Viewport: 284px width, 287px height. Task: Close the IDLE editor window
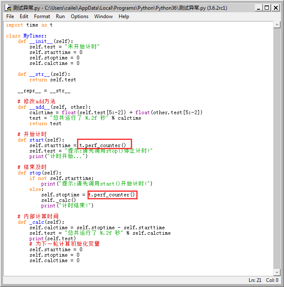click(x=276, y=8)
